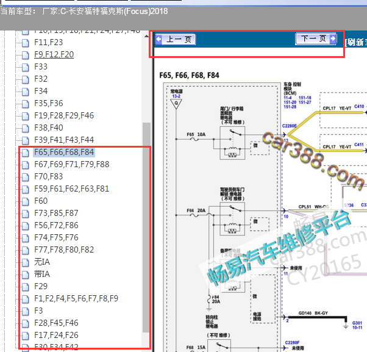Open the F11,F23 tree entry
367x352 pixels.
[x=48, y=42]
